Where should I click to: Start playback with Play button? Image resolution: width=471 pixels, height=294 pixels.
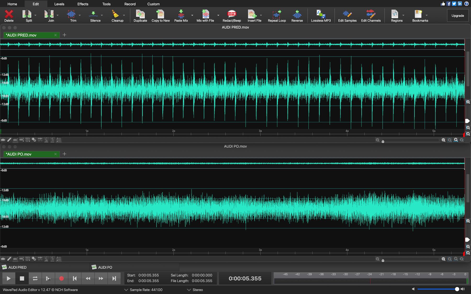[x=9, y=279]
